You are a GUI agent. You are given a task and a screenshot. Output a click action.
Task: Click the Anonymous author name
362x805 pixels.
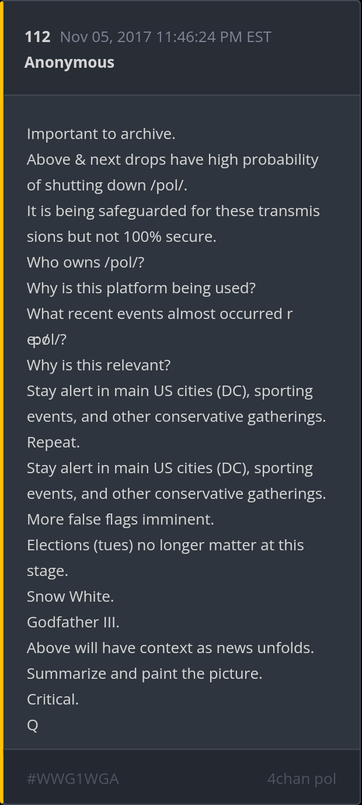pyautogui.click(x=69, y=63)
